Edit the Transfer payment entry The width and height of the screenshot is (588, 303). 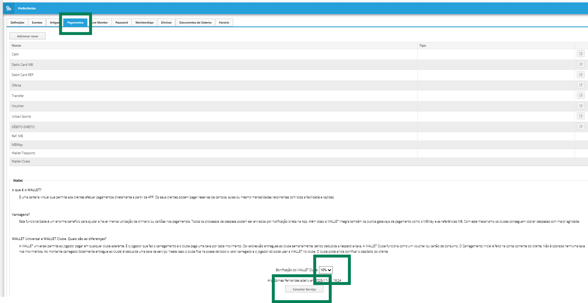pos(580,96)
